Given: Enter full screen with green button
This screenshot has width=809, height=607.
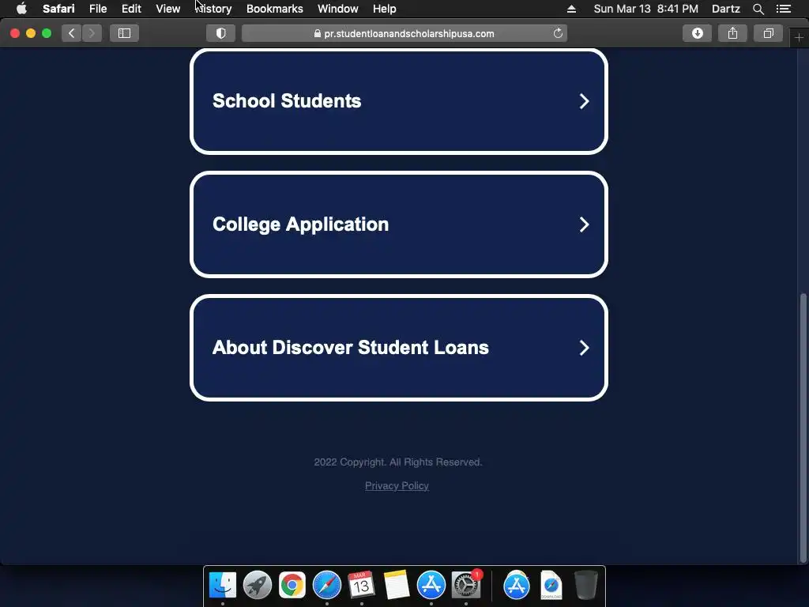Looking at the screenshot, I should [x=47, y=33].
